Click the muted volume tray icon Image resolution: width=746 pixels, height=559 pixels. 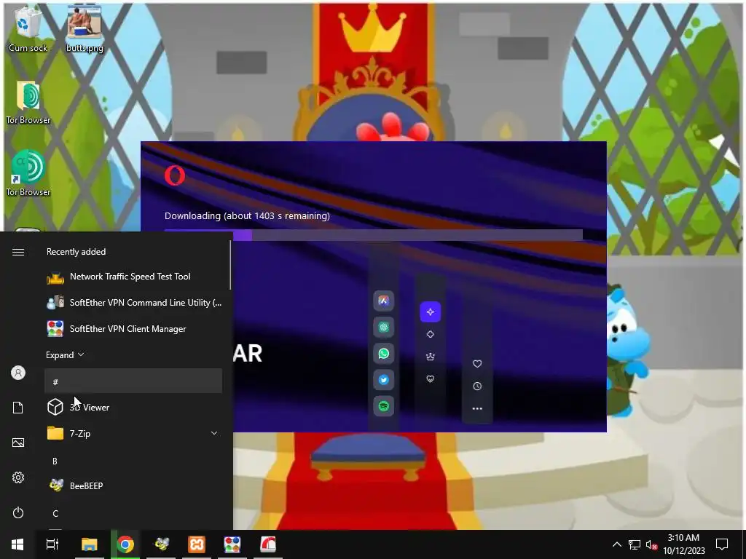pos(651,544)
